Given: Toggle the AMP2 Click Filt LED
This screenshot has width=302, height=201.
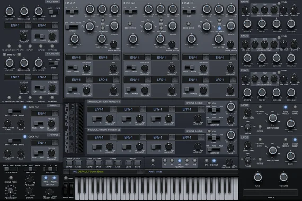Looking at the screenshot, I should (x=25, y=136).
